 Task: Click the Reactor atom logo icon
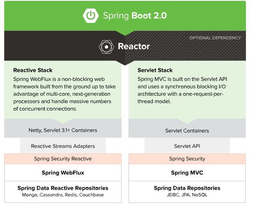106,47
